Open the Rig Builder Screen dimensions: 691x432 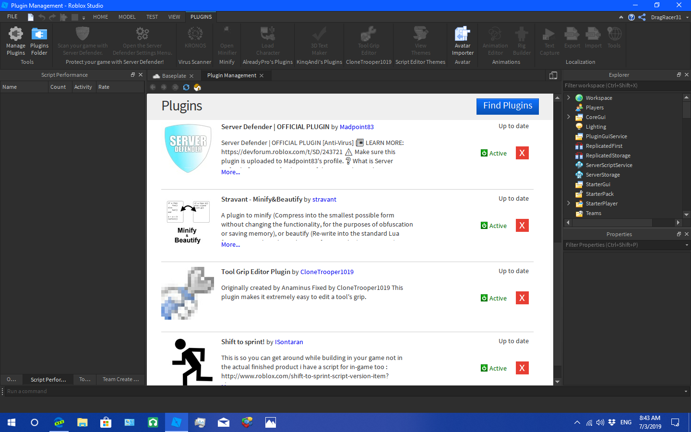(x=522, y=41)
